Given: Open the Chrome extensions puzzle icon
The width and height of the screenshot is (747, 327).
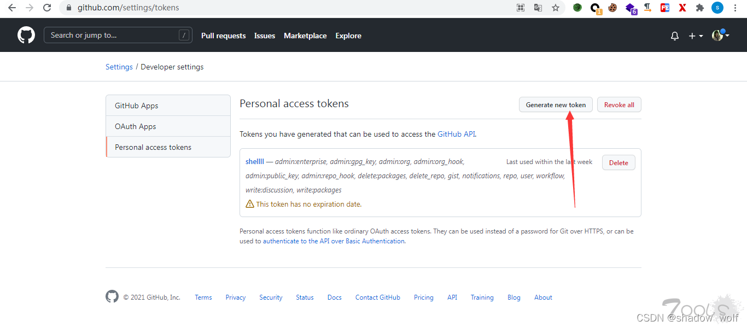Looking at the screenshot, I should coord(699,8).
